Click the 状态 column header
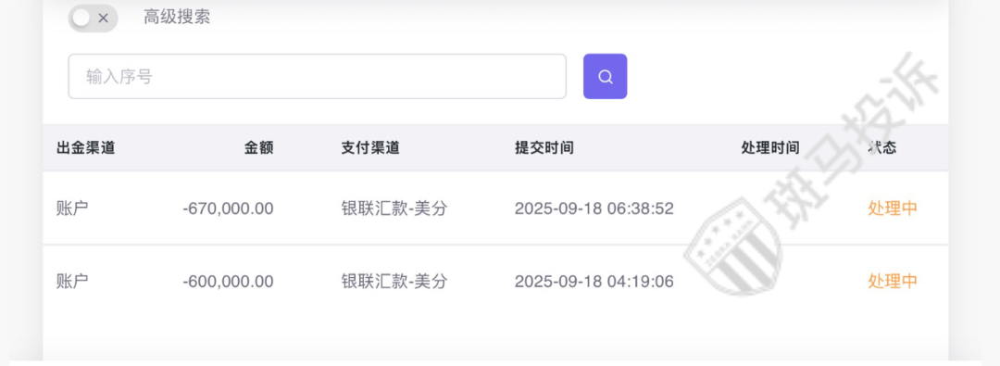Image resolution: width=1000 pixels, height=366 pixels. point(882,148)
